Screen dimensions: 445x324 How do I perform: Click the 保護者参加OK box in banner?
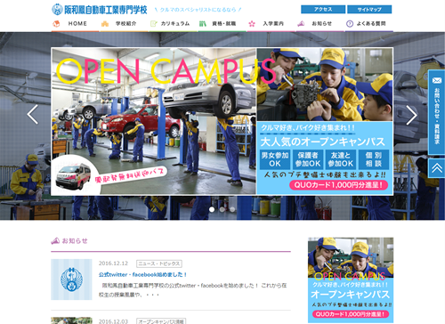[308, 159]
